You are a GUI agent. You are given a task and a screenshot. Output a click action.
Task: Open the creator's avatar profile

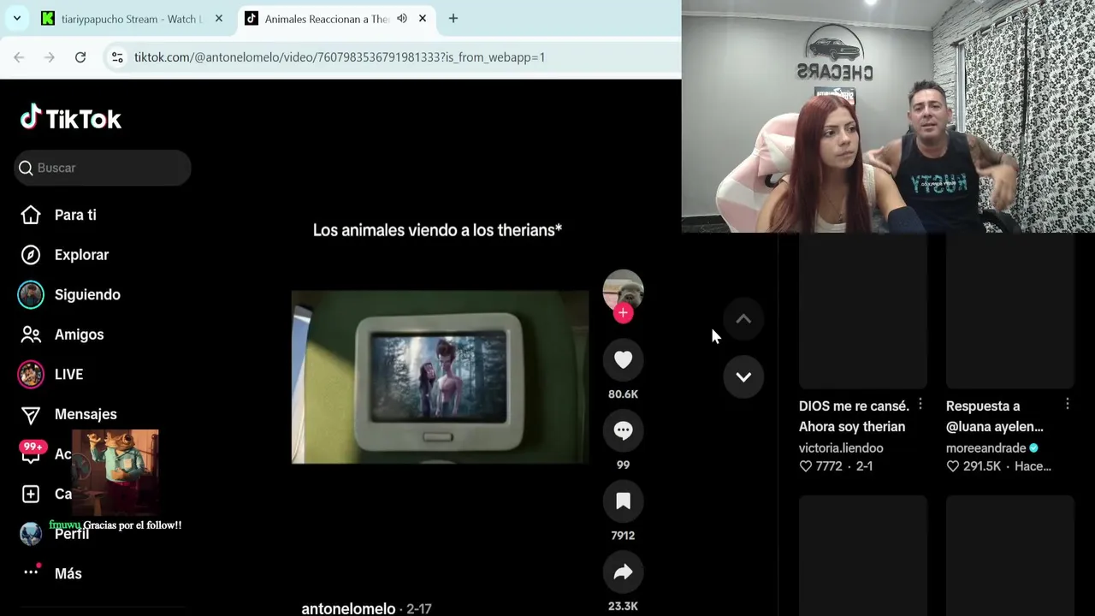click(x=623, y=290)
